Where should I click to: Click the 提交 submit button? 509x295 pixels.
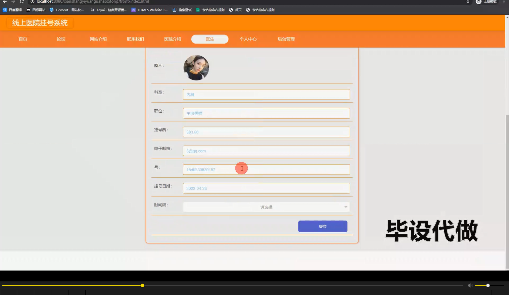coord(322,226)
